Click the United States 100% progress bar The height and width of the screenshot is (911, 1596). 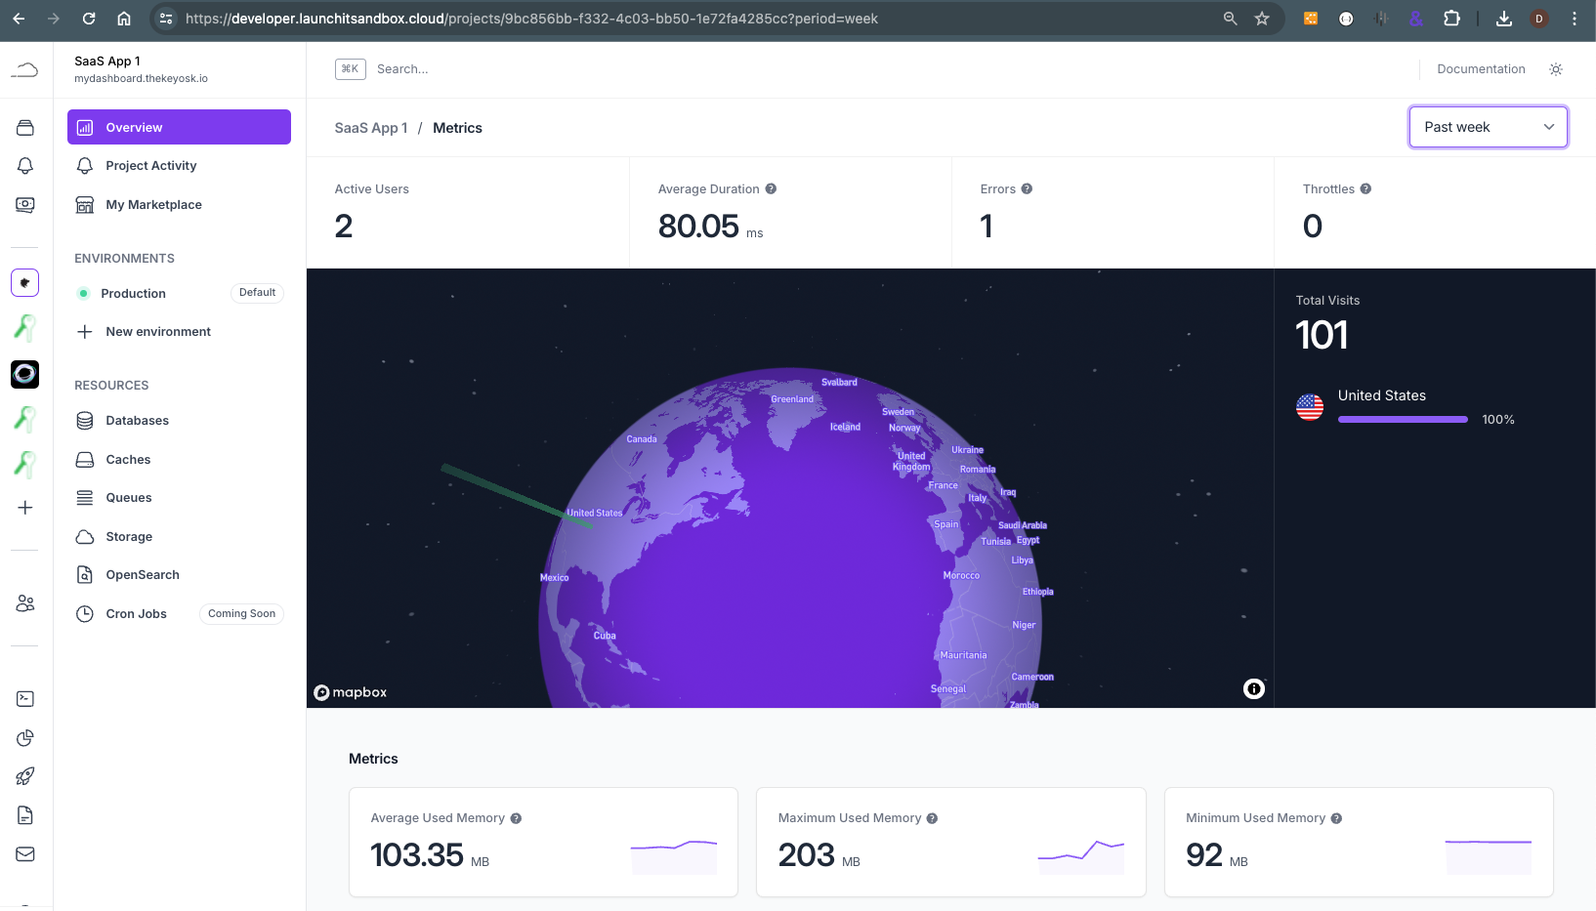coord(1403,419)
